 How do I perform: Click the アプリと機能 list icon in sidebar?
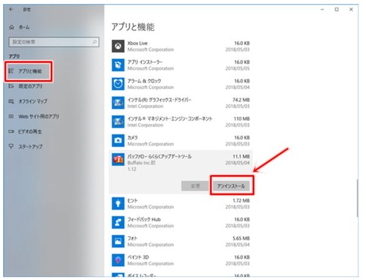pos(11,71)
